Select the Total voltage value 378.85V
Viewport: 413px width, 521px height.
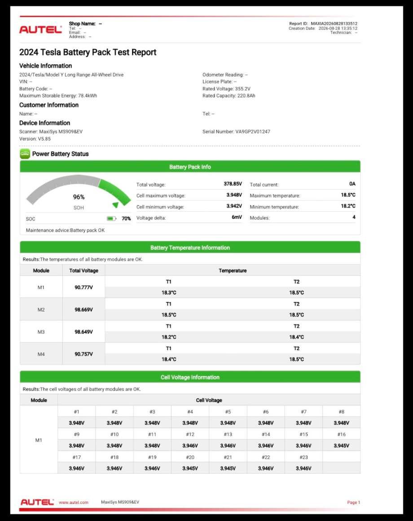point(233,184)
